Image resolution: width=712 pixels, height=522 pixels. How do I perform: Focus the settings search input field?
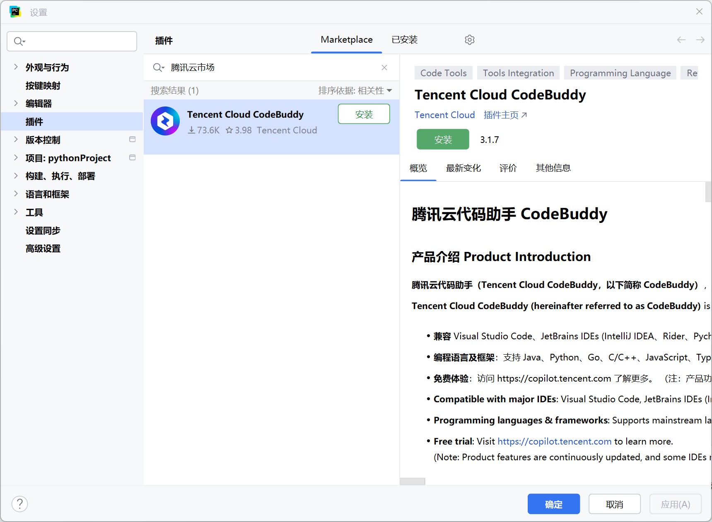coord(72,41)
